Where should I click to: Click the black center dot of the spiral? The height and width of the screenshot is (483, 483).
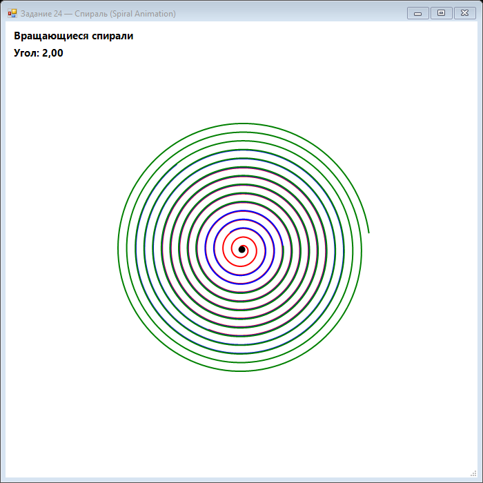pyautogui.click(x=241, y=249)
